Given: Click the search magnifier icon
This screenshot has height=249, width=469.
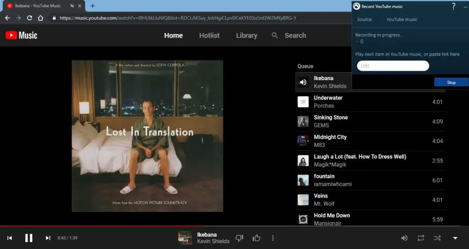Looking at the screenshot, I should (x=275, y=35).
